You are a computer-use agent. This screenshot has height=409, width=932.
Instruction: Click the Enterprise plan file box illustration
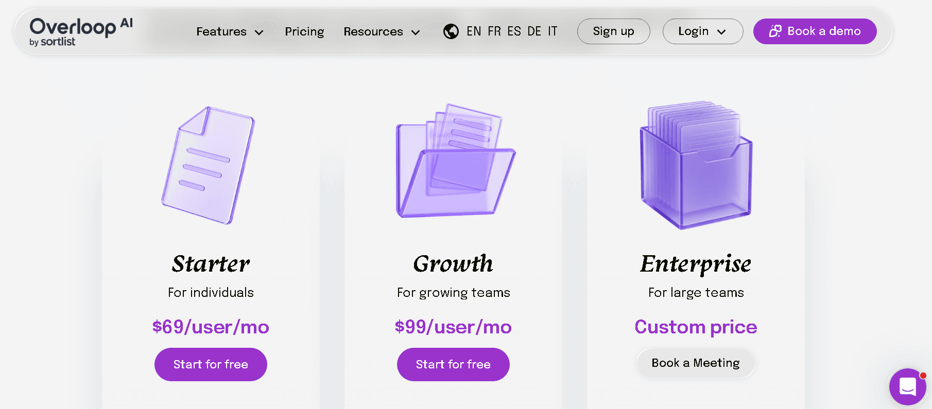point(696,165)
